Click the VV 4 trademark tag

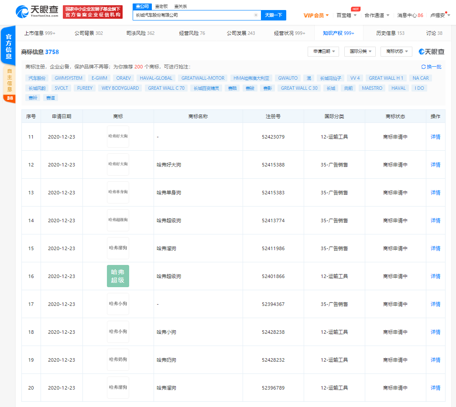[355, 78]
